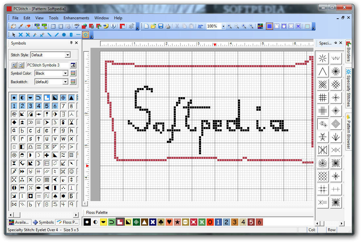Choose the active specialty stitch star tool

(86, 35)
